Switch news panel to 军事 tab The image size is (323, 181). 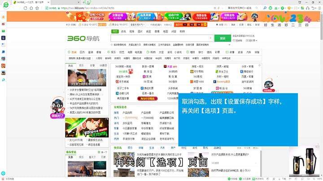click(92, 65)
